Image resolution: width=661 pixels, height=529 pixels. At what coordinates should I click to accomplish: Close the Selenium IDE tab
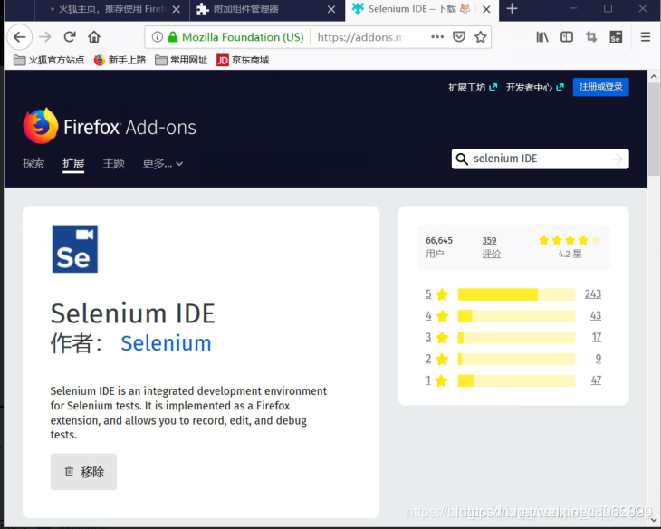(486, 9)
